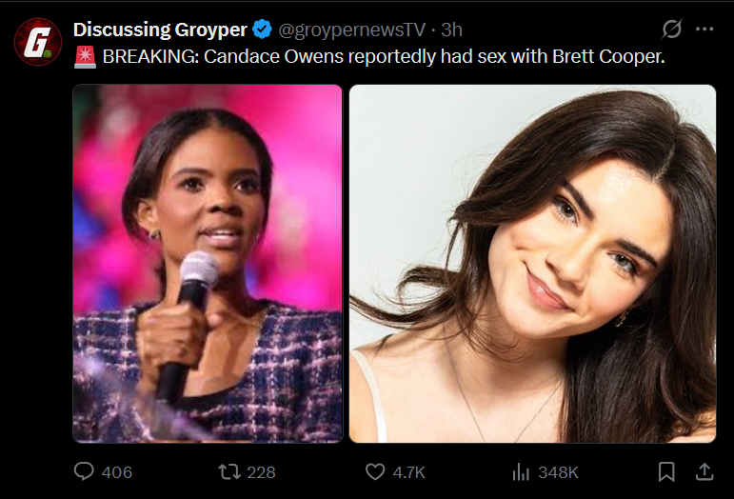Like the post with heart icon
The height and width of the screenshot is (499, 734).
coord(375,471)
